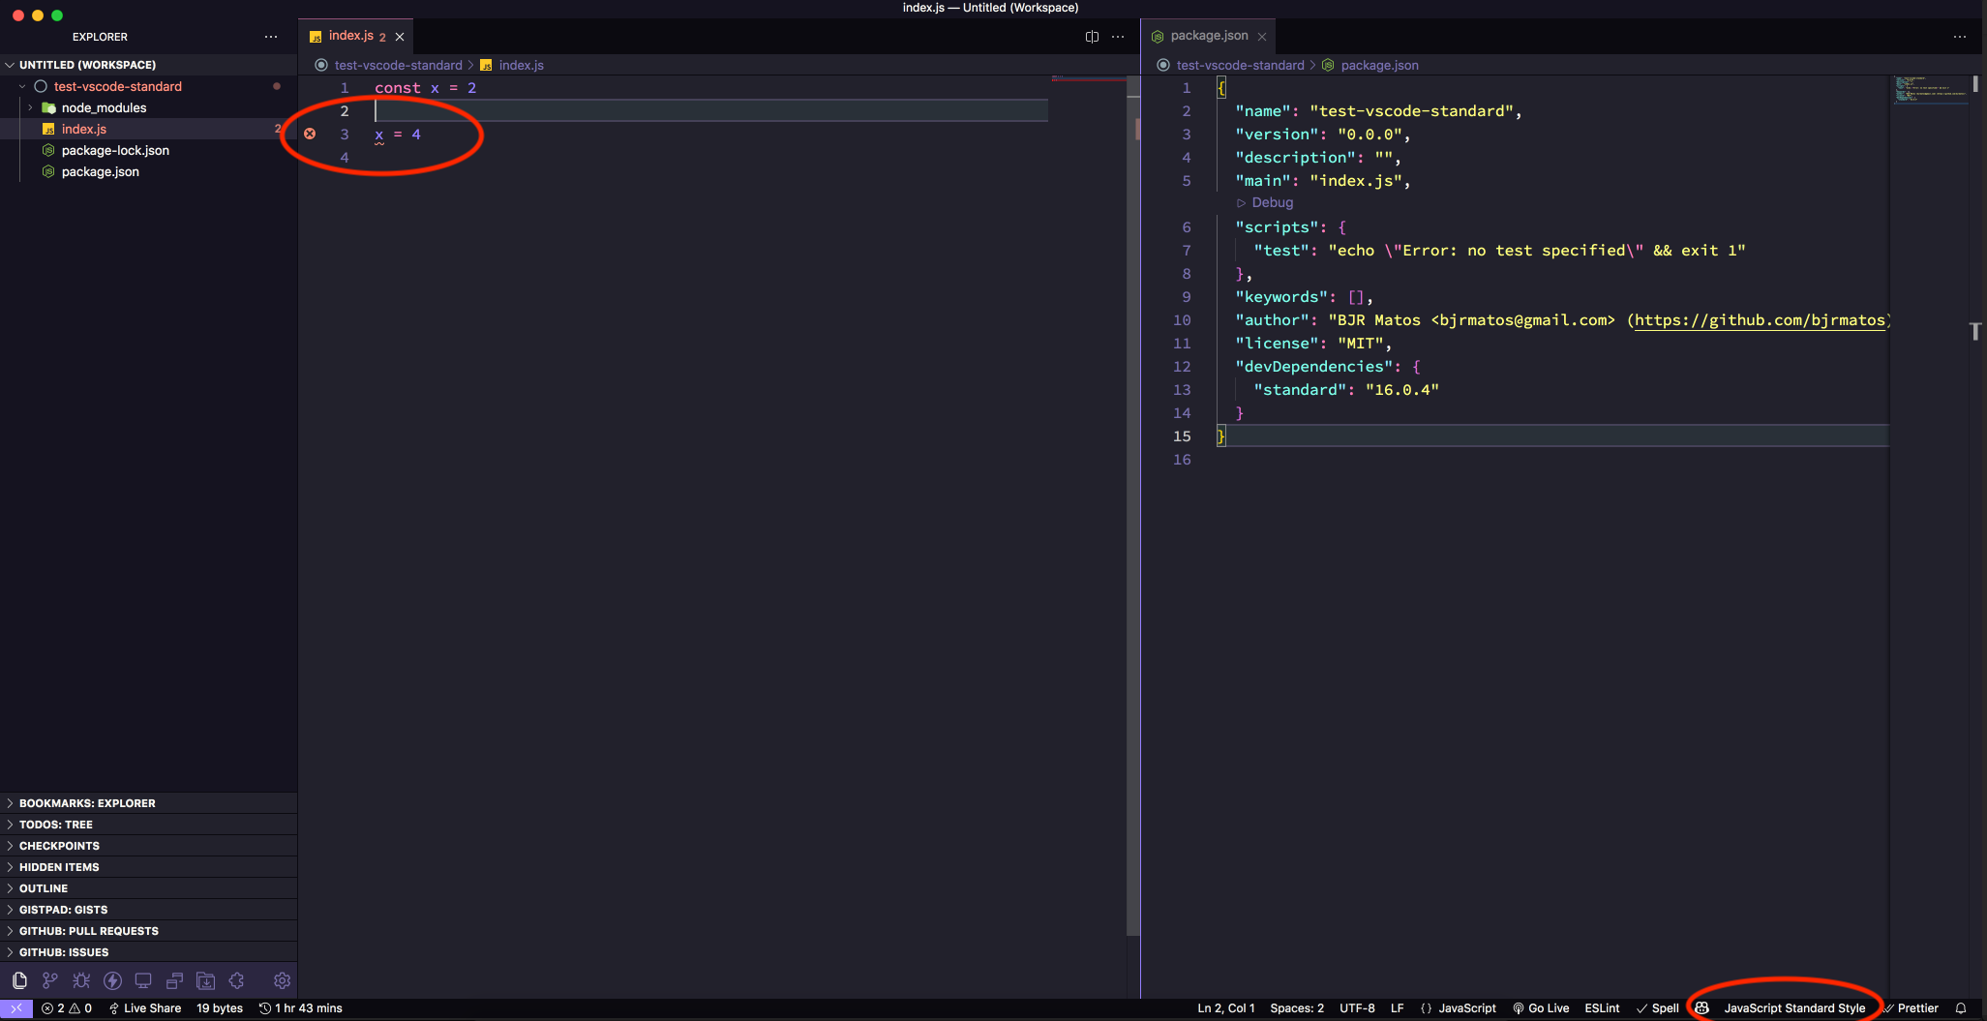Select the Run and Debug bug icon
1987x1021 pixels.
[81, 980]
